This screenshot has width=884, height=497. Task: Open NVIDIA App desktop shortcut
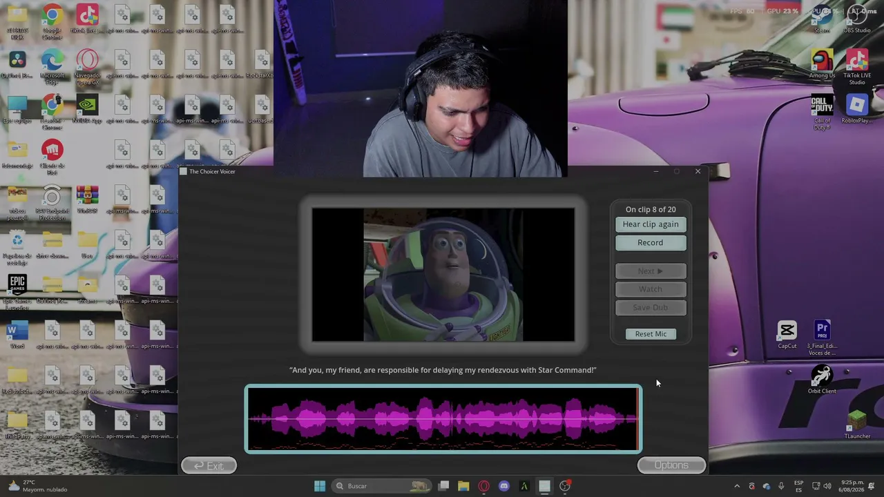click(x=87, y=110)
